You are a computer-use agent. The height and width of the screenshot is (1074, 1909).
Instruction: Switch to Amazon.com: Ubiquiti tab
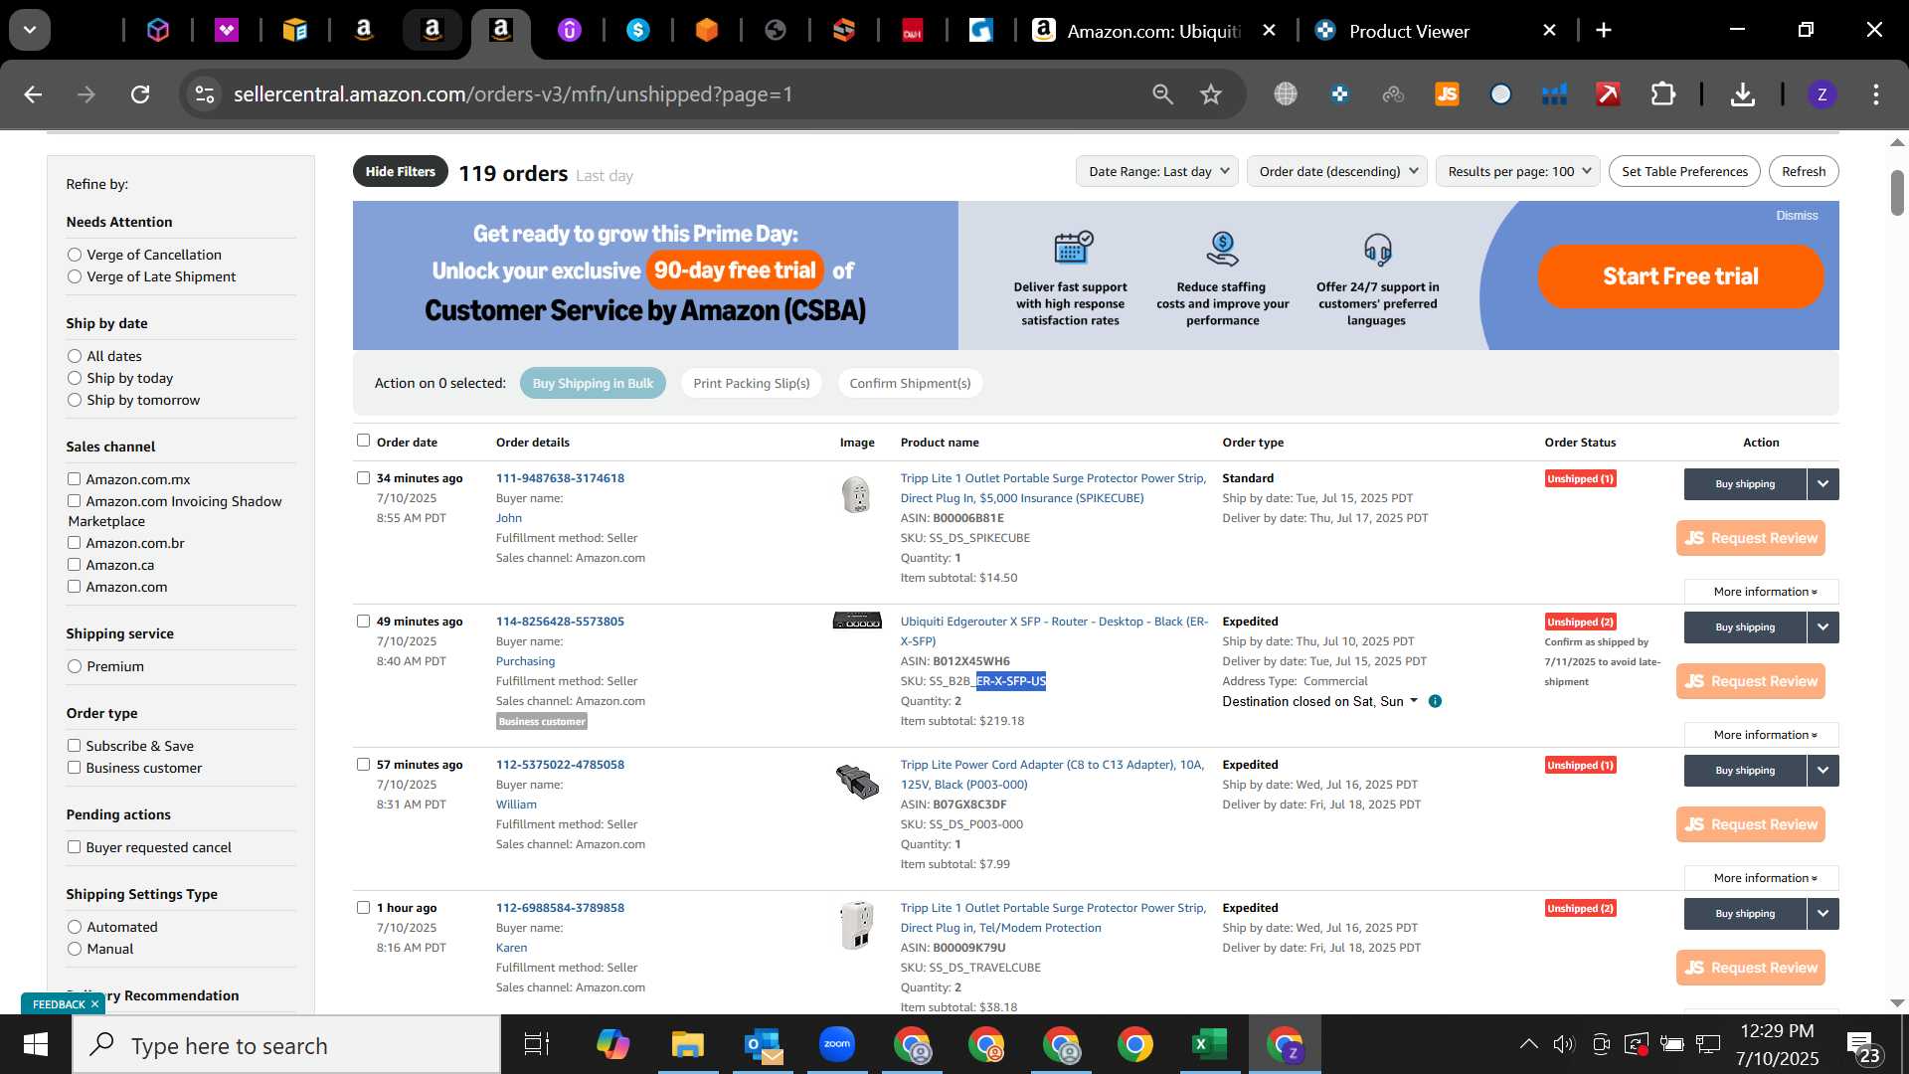[x=1153, y=31]
